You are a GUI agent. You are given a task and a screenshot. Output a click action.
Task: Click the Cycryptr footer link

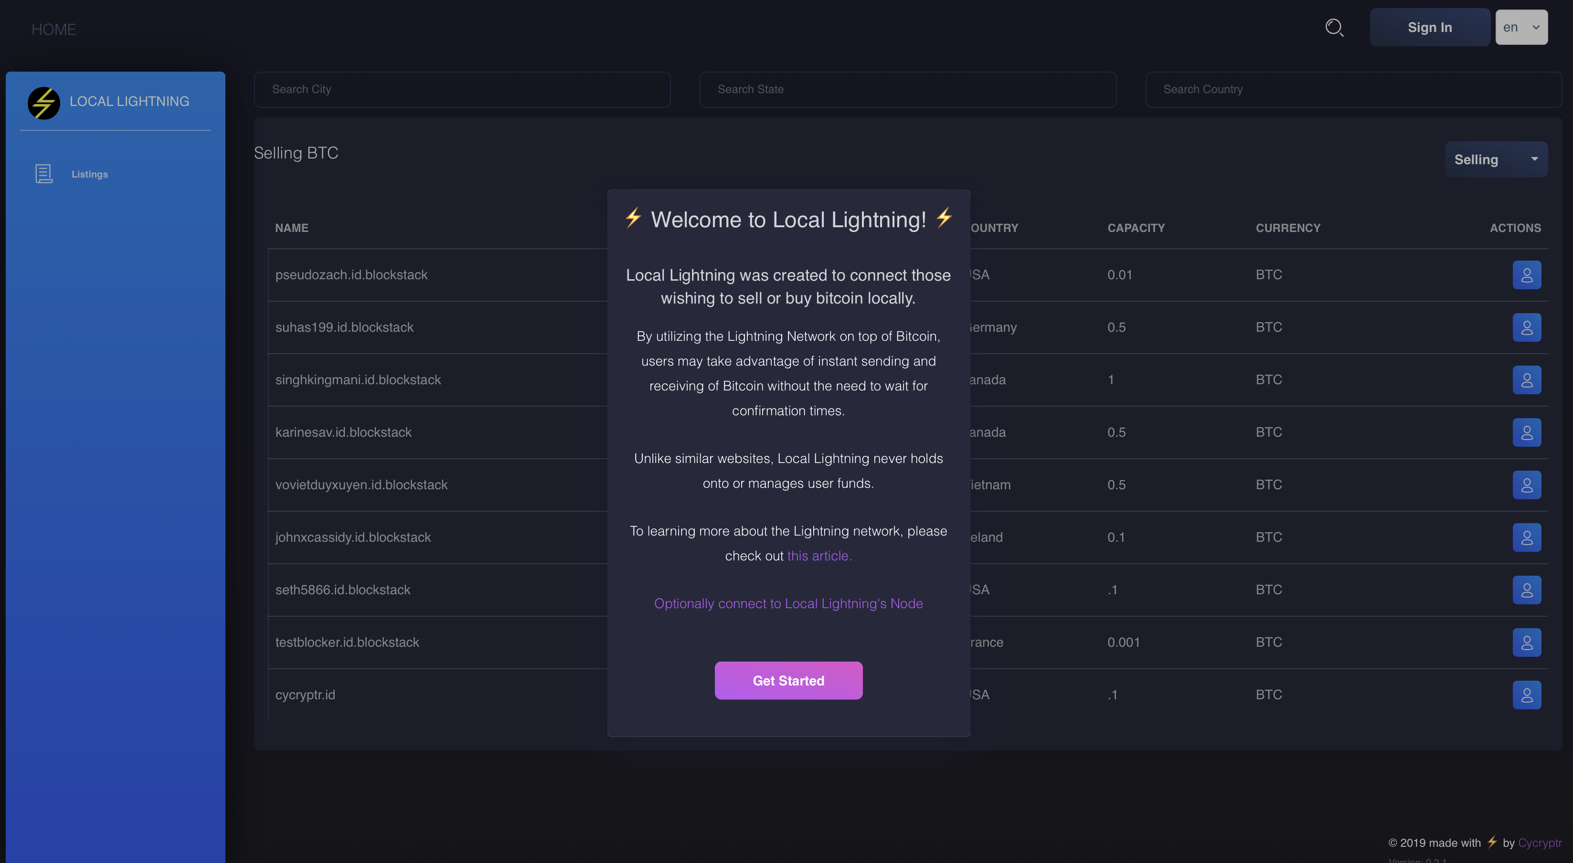pos(1539,843)
